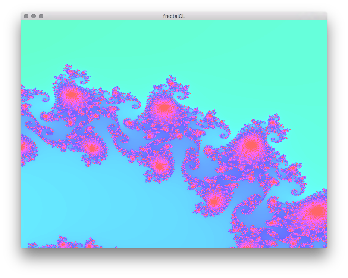
Task: Click the pink core cut off at left edge
Action: [x=23, y=147]
